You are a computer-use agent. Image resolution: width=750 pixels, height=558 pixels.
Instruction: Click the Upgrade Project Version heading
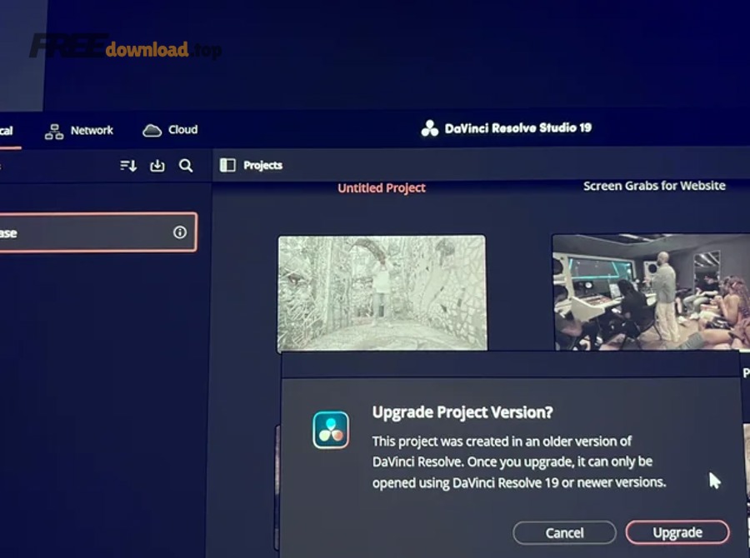pos(462,412)
